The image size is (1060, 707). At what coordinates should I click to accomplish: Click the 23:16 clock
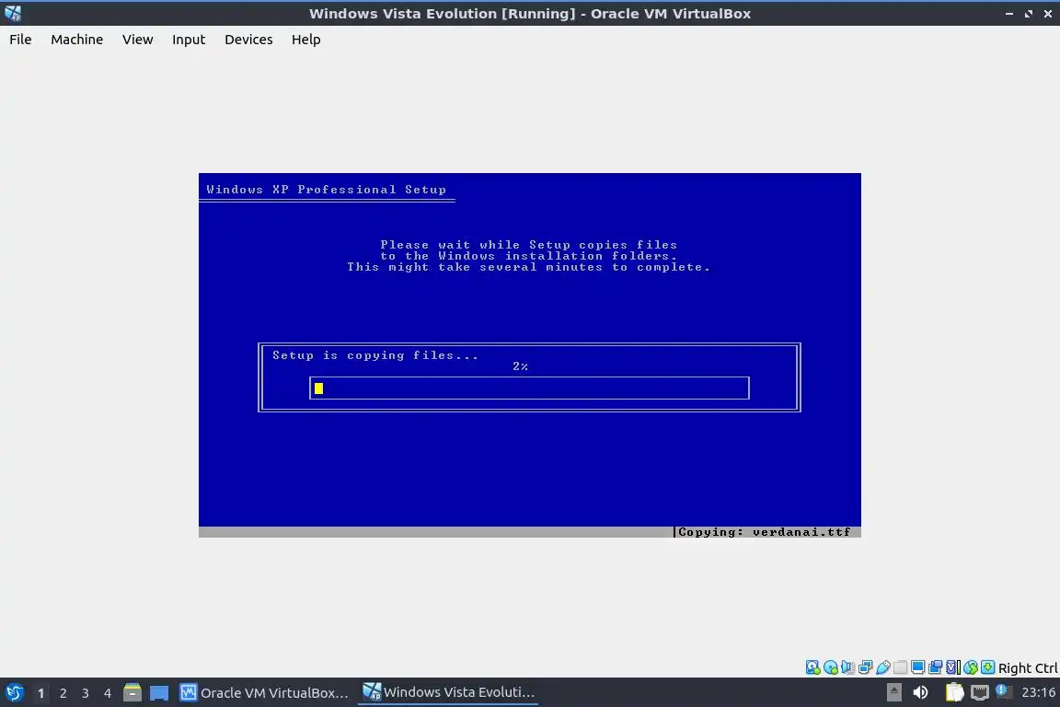[1038, 692]
